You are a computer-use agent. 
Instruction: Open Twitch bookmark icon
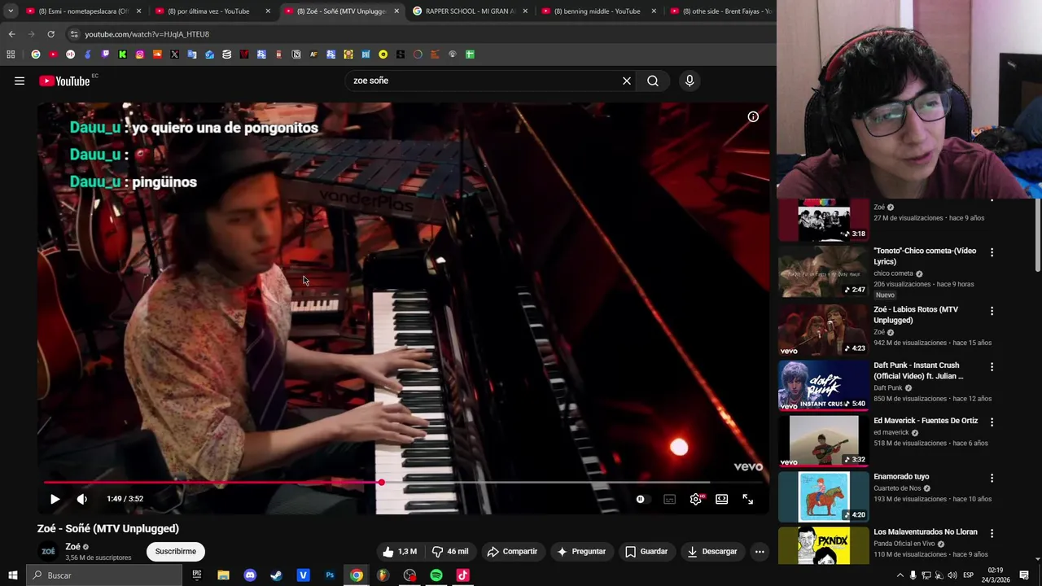(x=105, y=55)
